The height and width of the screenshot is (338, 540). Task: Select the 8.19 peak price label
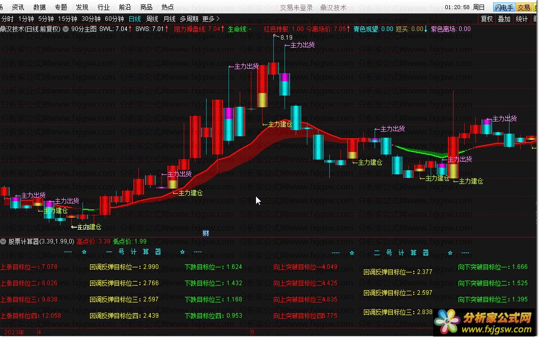tap(286, 38)
